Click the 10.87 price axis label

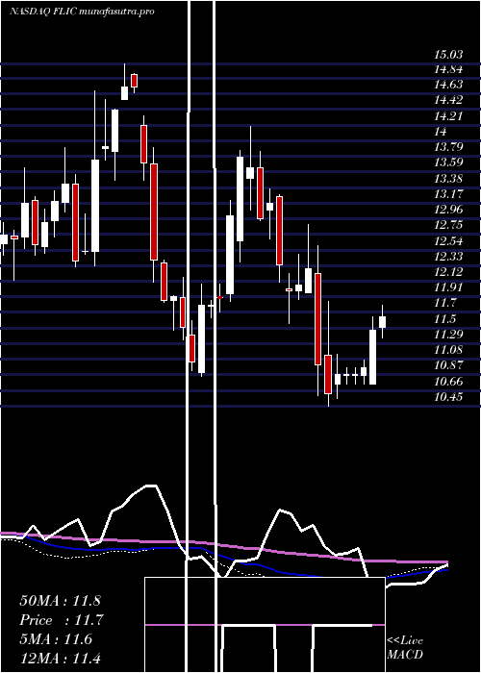coord(449,365)
